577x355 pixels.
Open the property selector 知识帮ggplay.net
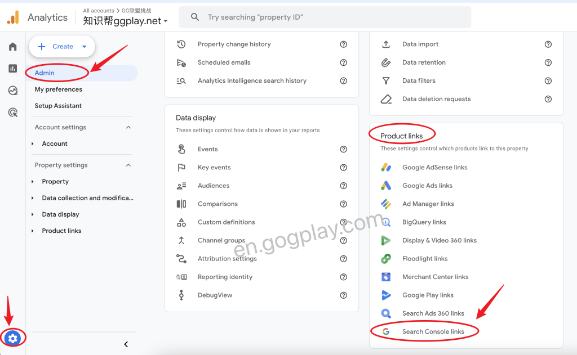pos(125,21)
